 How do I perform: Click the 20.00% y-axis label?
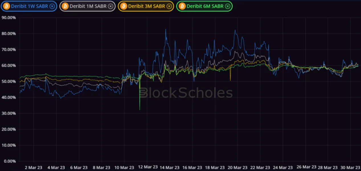pyautogui.click(x=8, y=129)
